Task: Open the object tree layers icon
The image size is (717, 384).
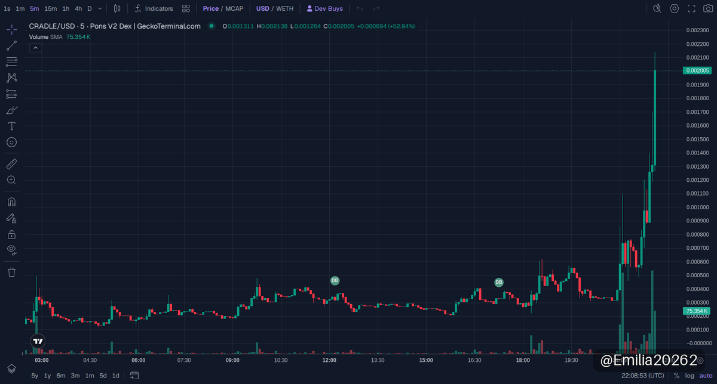Action: 11,368
